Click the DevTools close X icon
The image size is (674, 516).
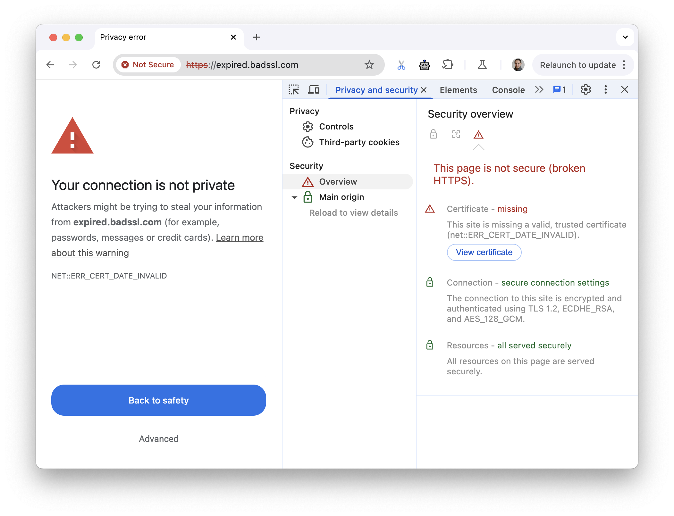point(624,89)
